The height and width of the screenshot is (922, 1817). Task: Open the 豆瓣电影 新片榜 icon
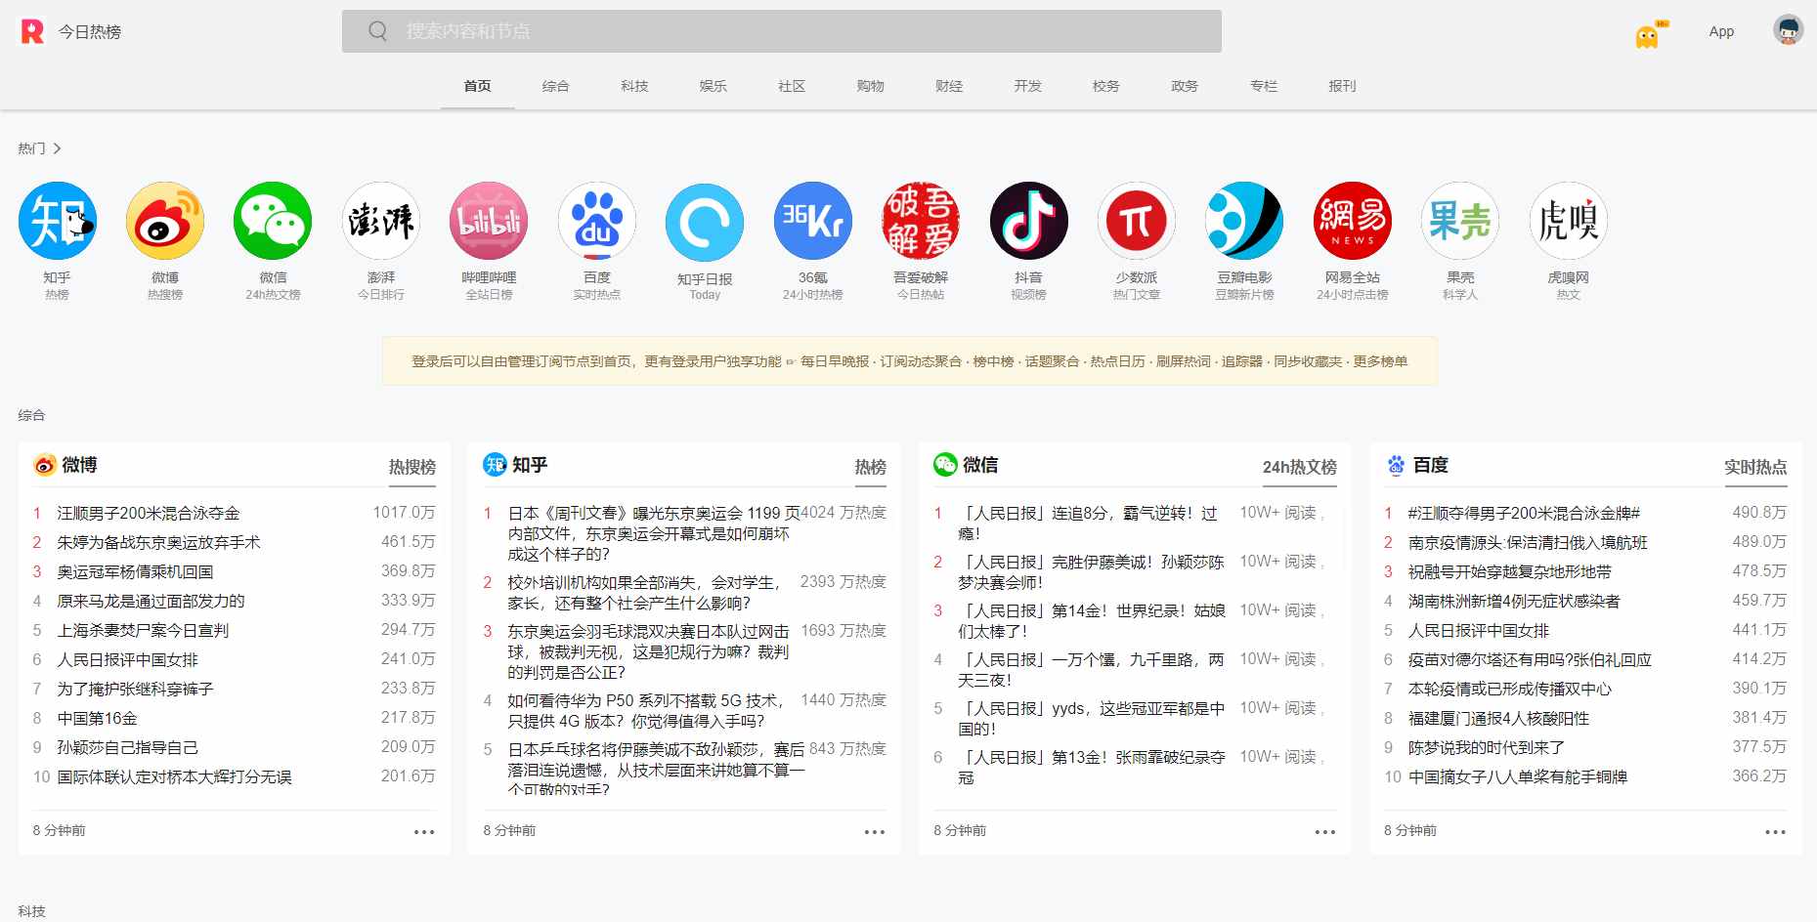tap(1244, 221)
